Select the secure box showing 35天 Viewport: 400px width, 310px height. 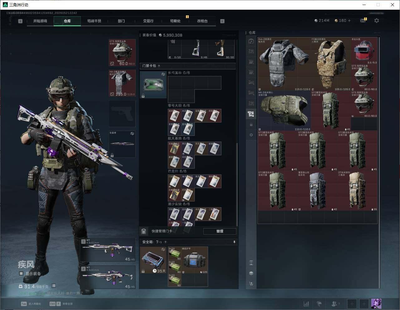(153, 260)
